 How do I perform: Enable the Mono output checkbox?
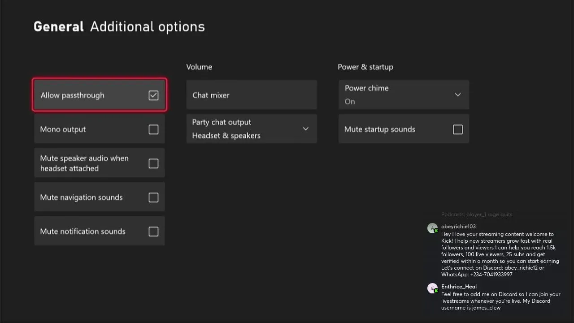(x=153, y=129)
